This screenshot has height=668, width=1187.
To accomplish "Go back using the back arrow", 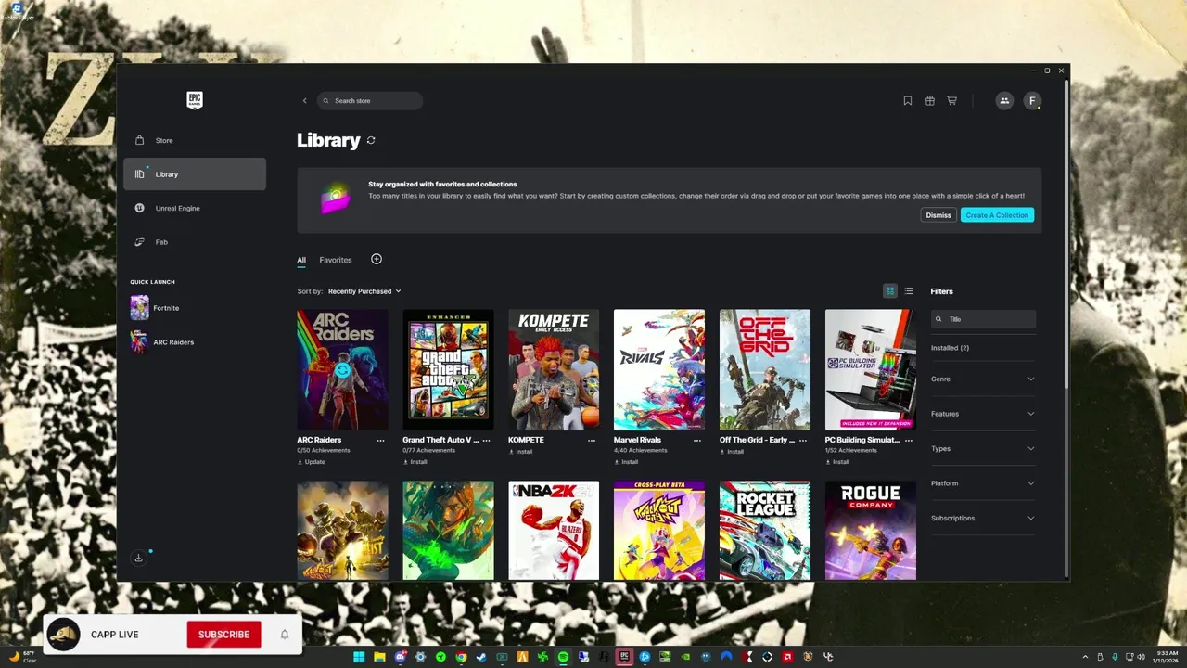I will pos(304,100).
